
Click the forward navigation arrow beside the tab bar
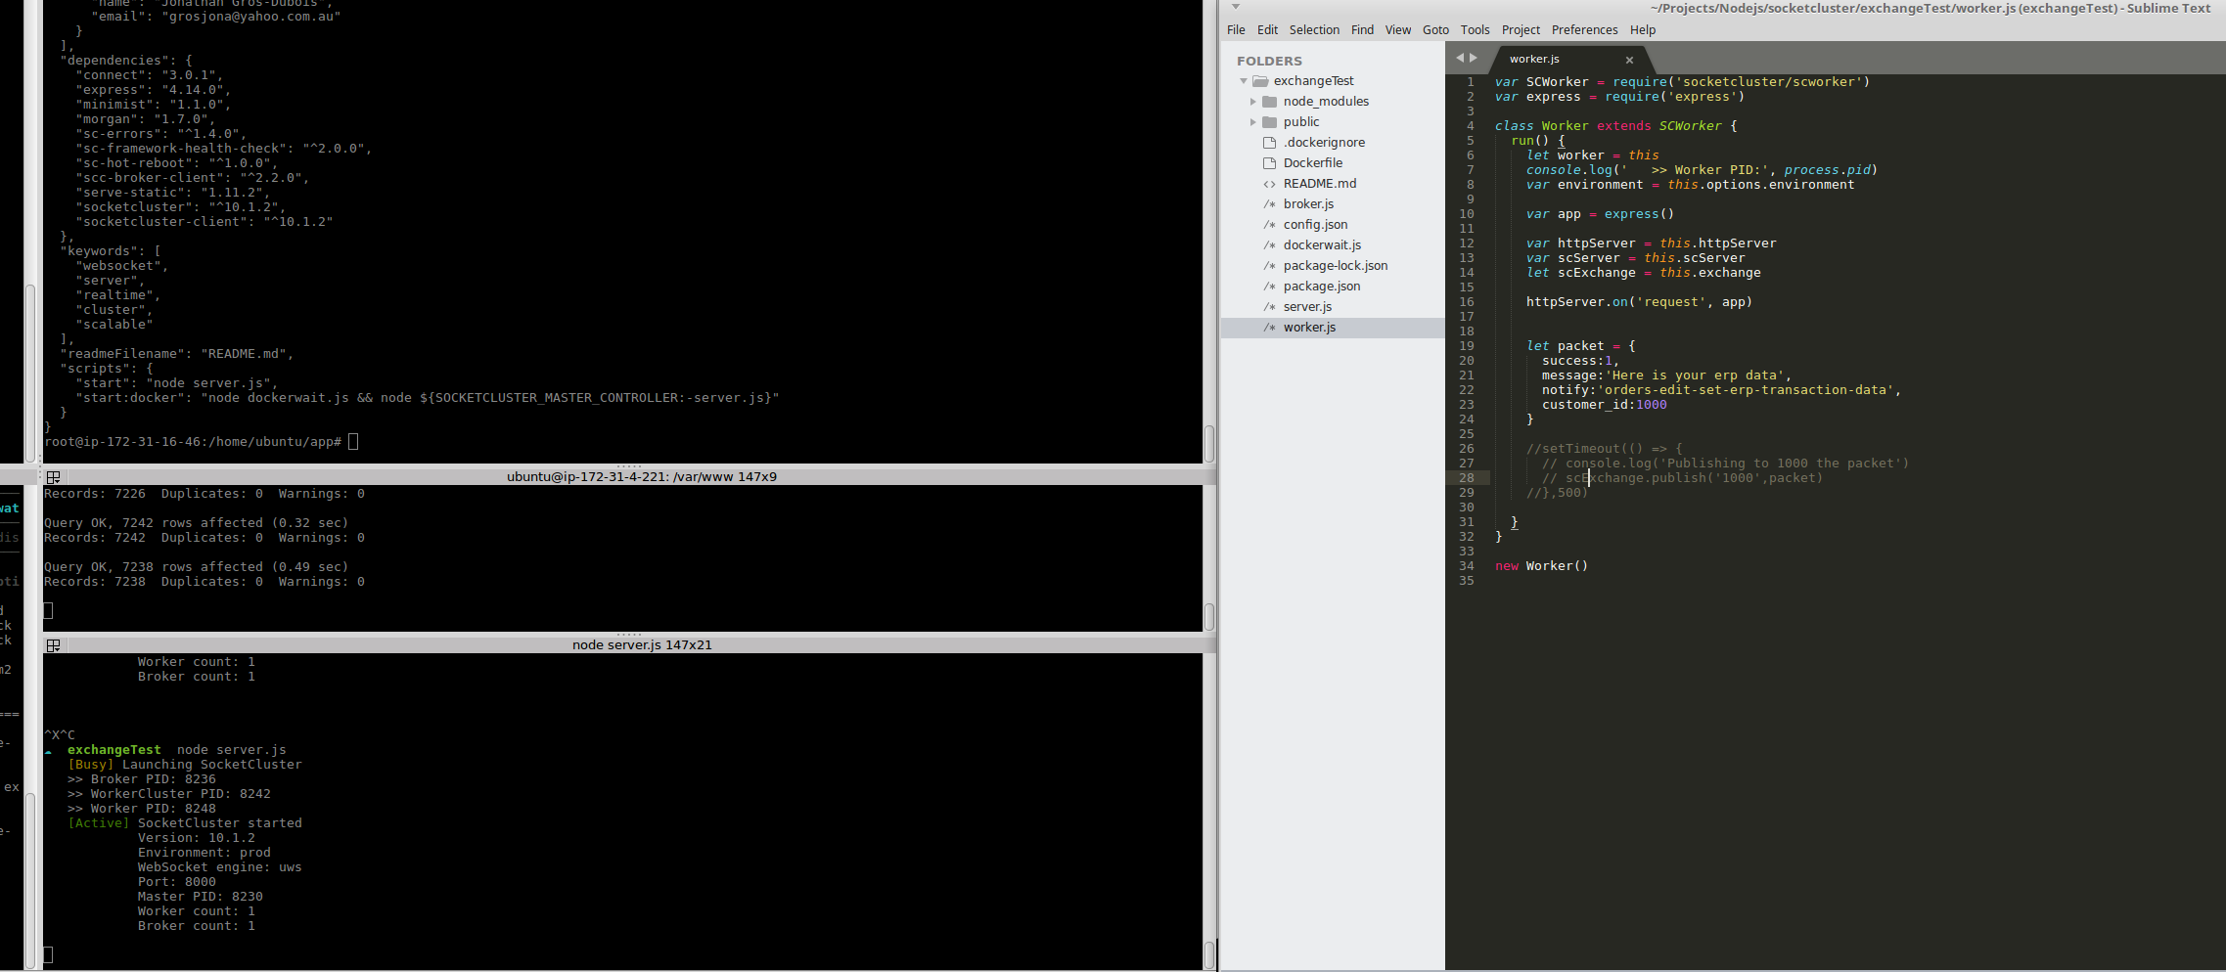1476,58
